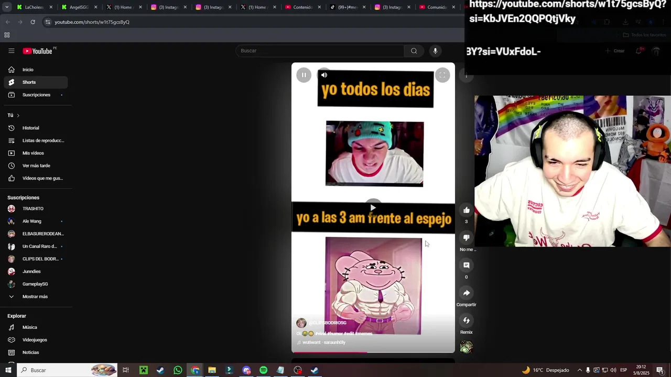Switch to the LaCholexs browser tab
Viewport: 671px width, 377px height.
pos(35,7)
